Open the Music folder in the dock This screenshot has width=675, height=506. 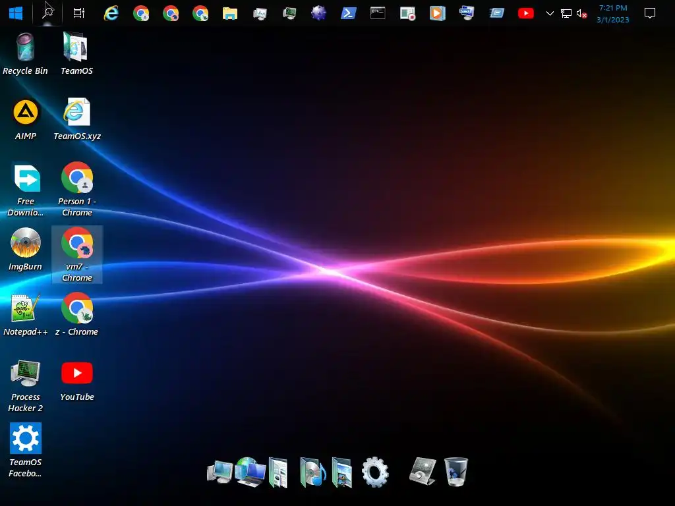(x=312, y=472)
